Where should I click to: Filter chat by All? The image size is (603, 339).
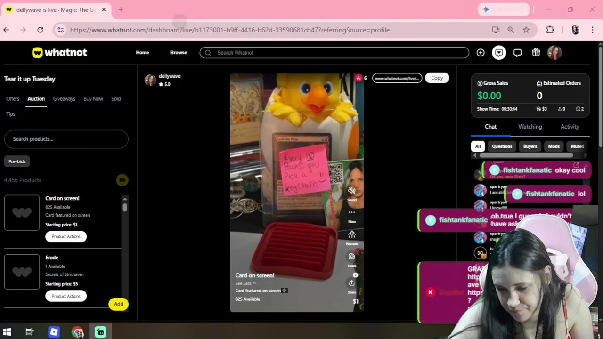tap(478, 146)
